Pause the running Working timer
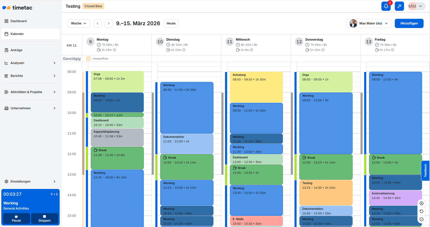430x227 pixels. (x=16, y=219)
